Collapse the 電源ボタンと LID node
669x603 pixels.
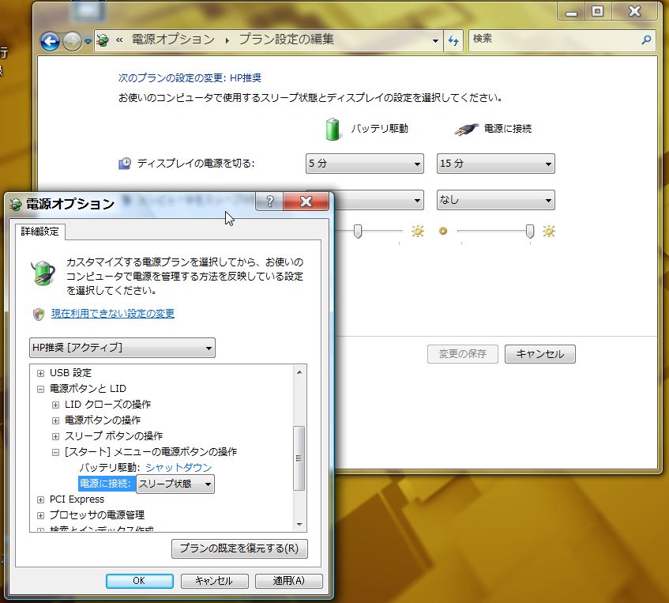coord(40,389)
